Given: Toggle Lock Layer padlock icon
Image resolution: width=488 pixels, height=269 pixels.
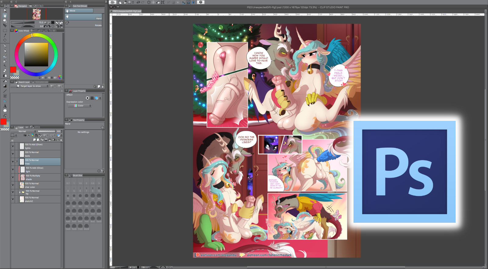Looking at the screenshot, I should 36,135.
